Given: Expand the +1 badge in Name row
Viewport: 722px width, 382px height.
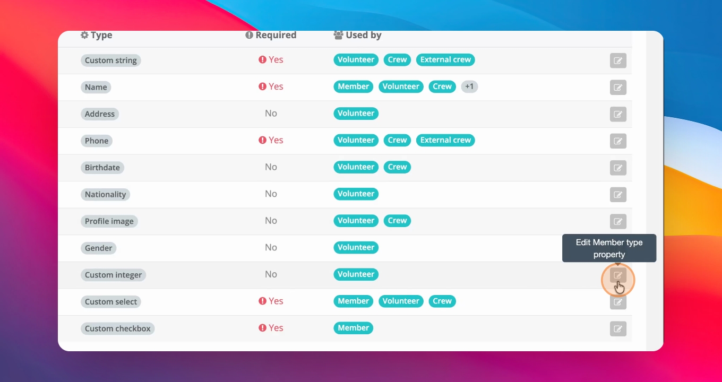Looking at the screenshot, I should [x=469, y=86].
